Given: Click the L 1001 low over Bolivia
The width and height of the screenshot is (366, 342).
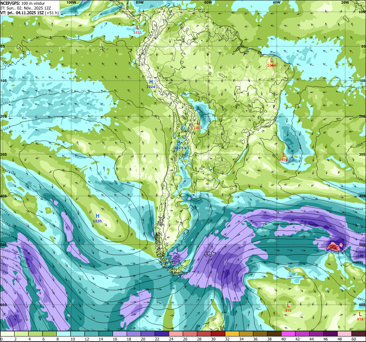Looking at the screenshot, I should [198, 124].
